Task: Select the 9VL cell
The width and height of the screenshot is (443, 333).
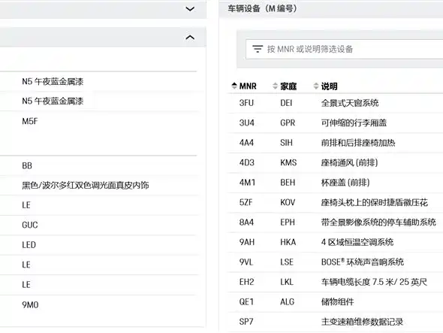Action: coord(246,262)
